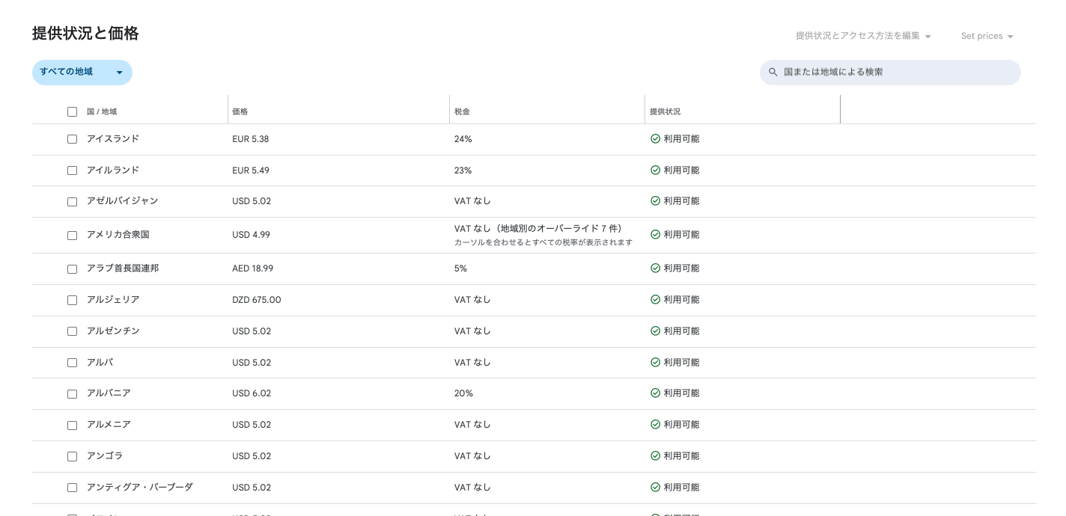Screen dimensions: 1066x516
Task: Click availability check icon for アンティグア・バーブーダ
Action: pyautogui.click(x=655, y=488)
